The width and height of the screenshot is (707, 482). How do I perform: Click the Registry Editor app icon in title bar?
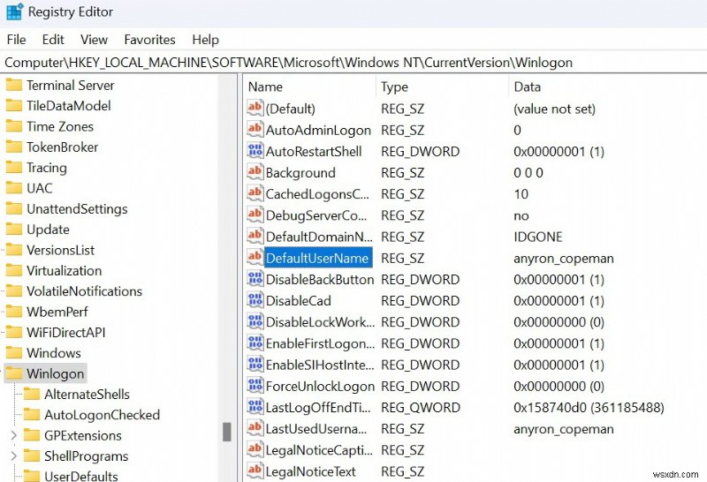[14, 11]
